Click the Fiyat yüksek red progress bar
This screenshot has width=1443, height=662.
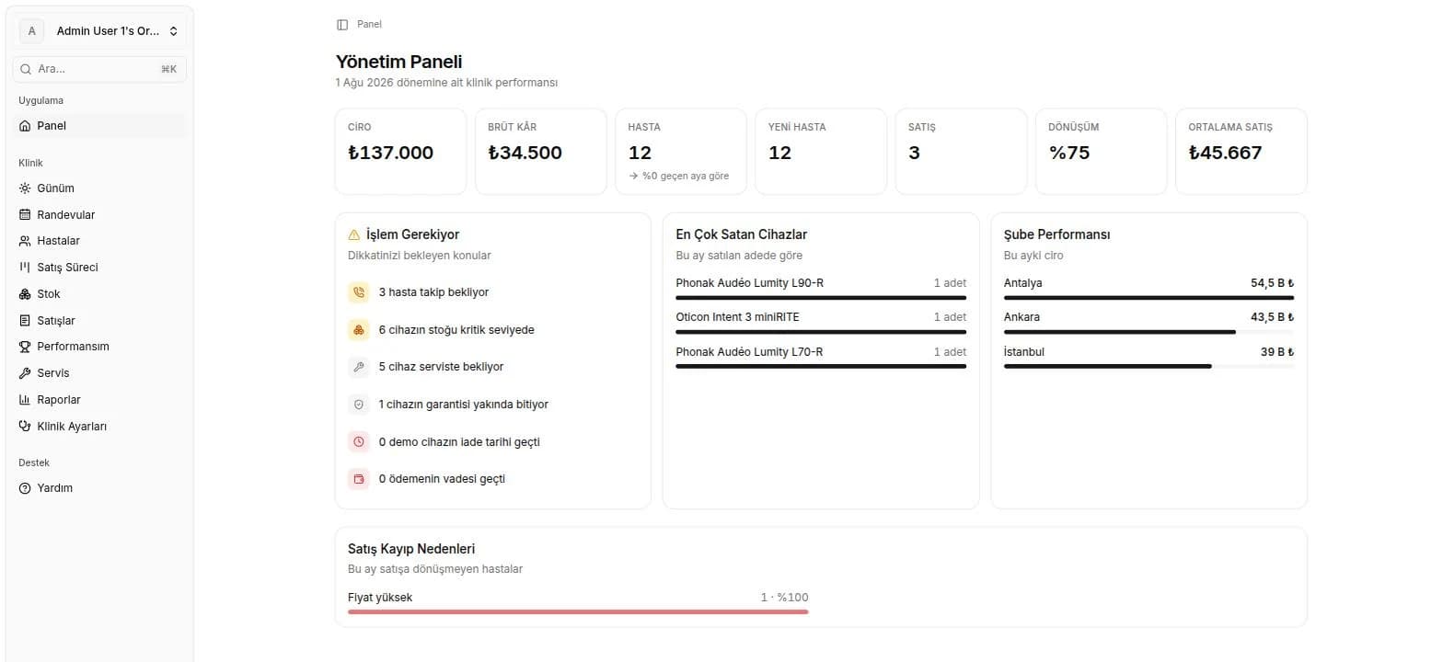[578, 611]
